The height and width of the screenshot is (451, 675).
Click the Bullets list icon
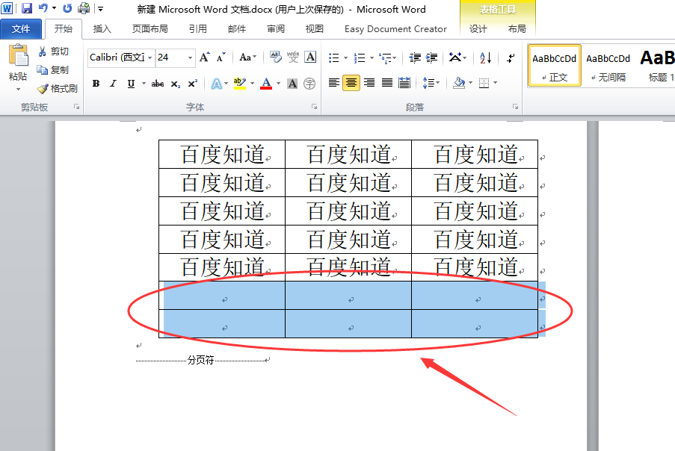tap(334, 57)
